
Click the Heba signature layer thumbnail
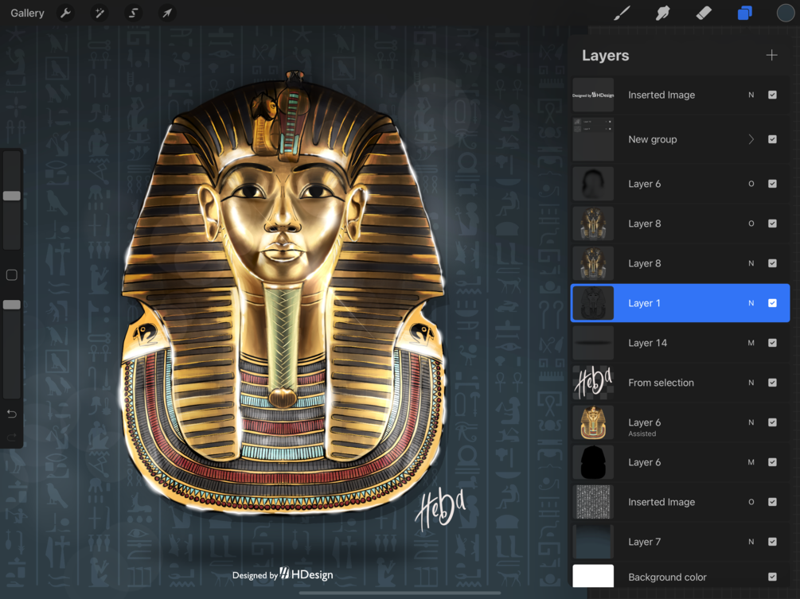pos(593,383)
